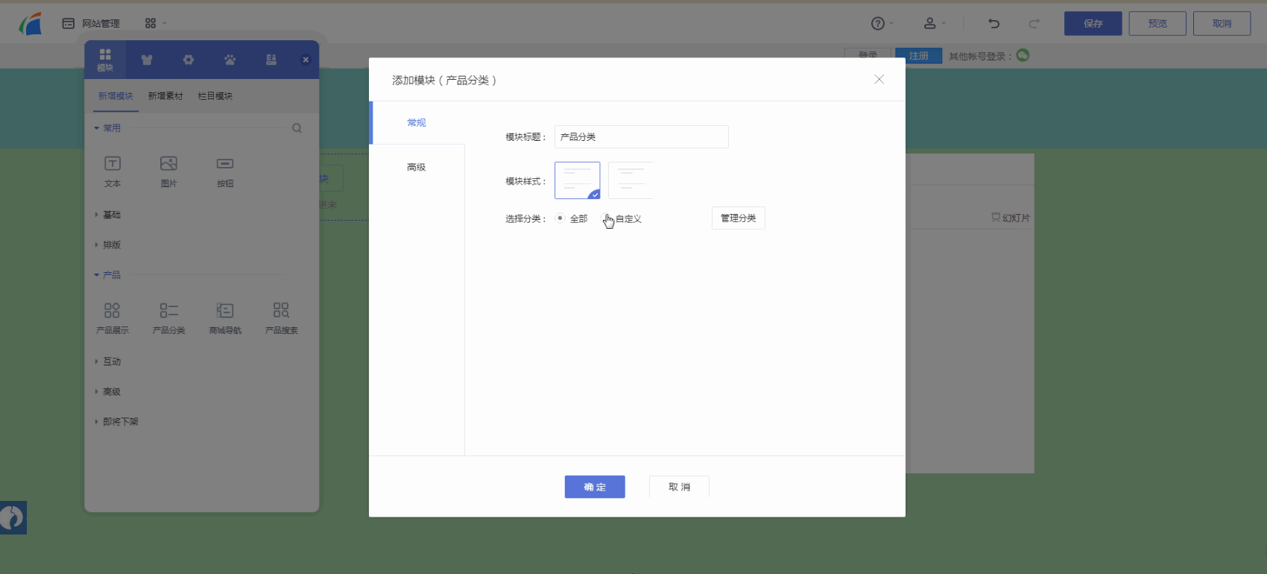
Task: Open the grid apps dropdown
Action: coord(155,23)
